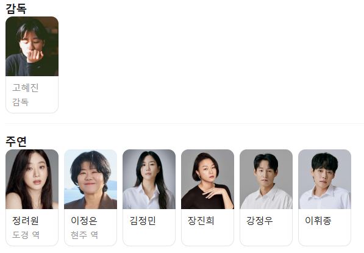Screen dimensions: 364x253
Task: Select the 감독 role label under 고혜진
Action: 21,102
